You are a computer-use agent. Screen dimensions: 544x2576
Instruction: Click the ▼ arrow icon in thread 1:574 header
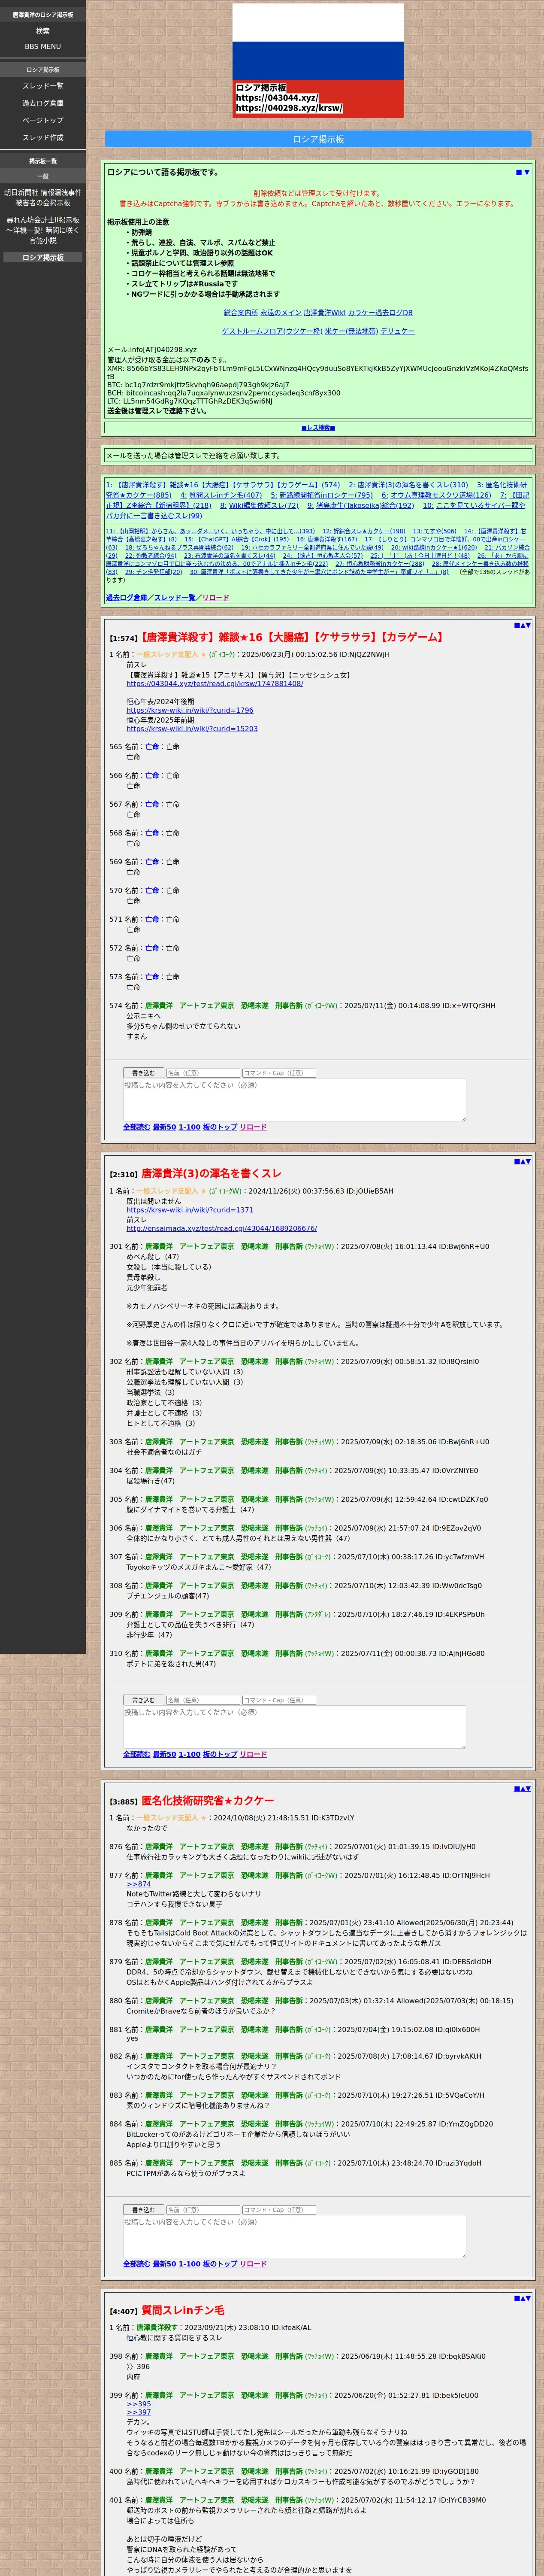point(528,625)
